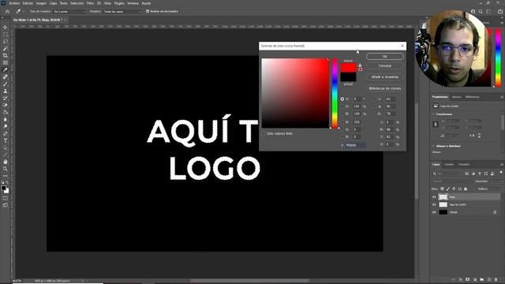Click the trash icon in Layers panel
Screen dimensions: 505x284
[x=496, y=279]
